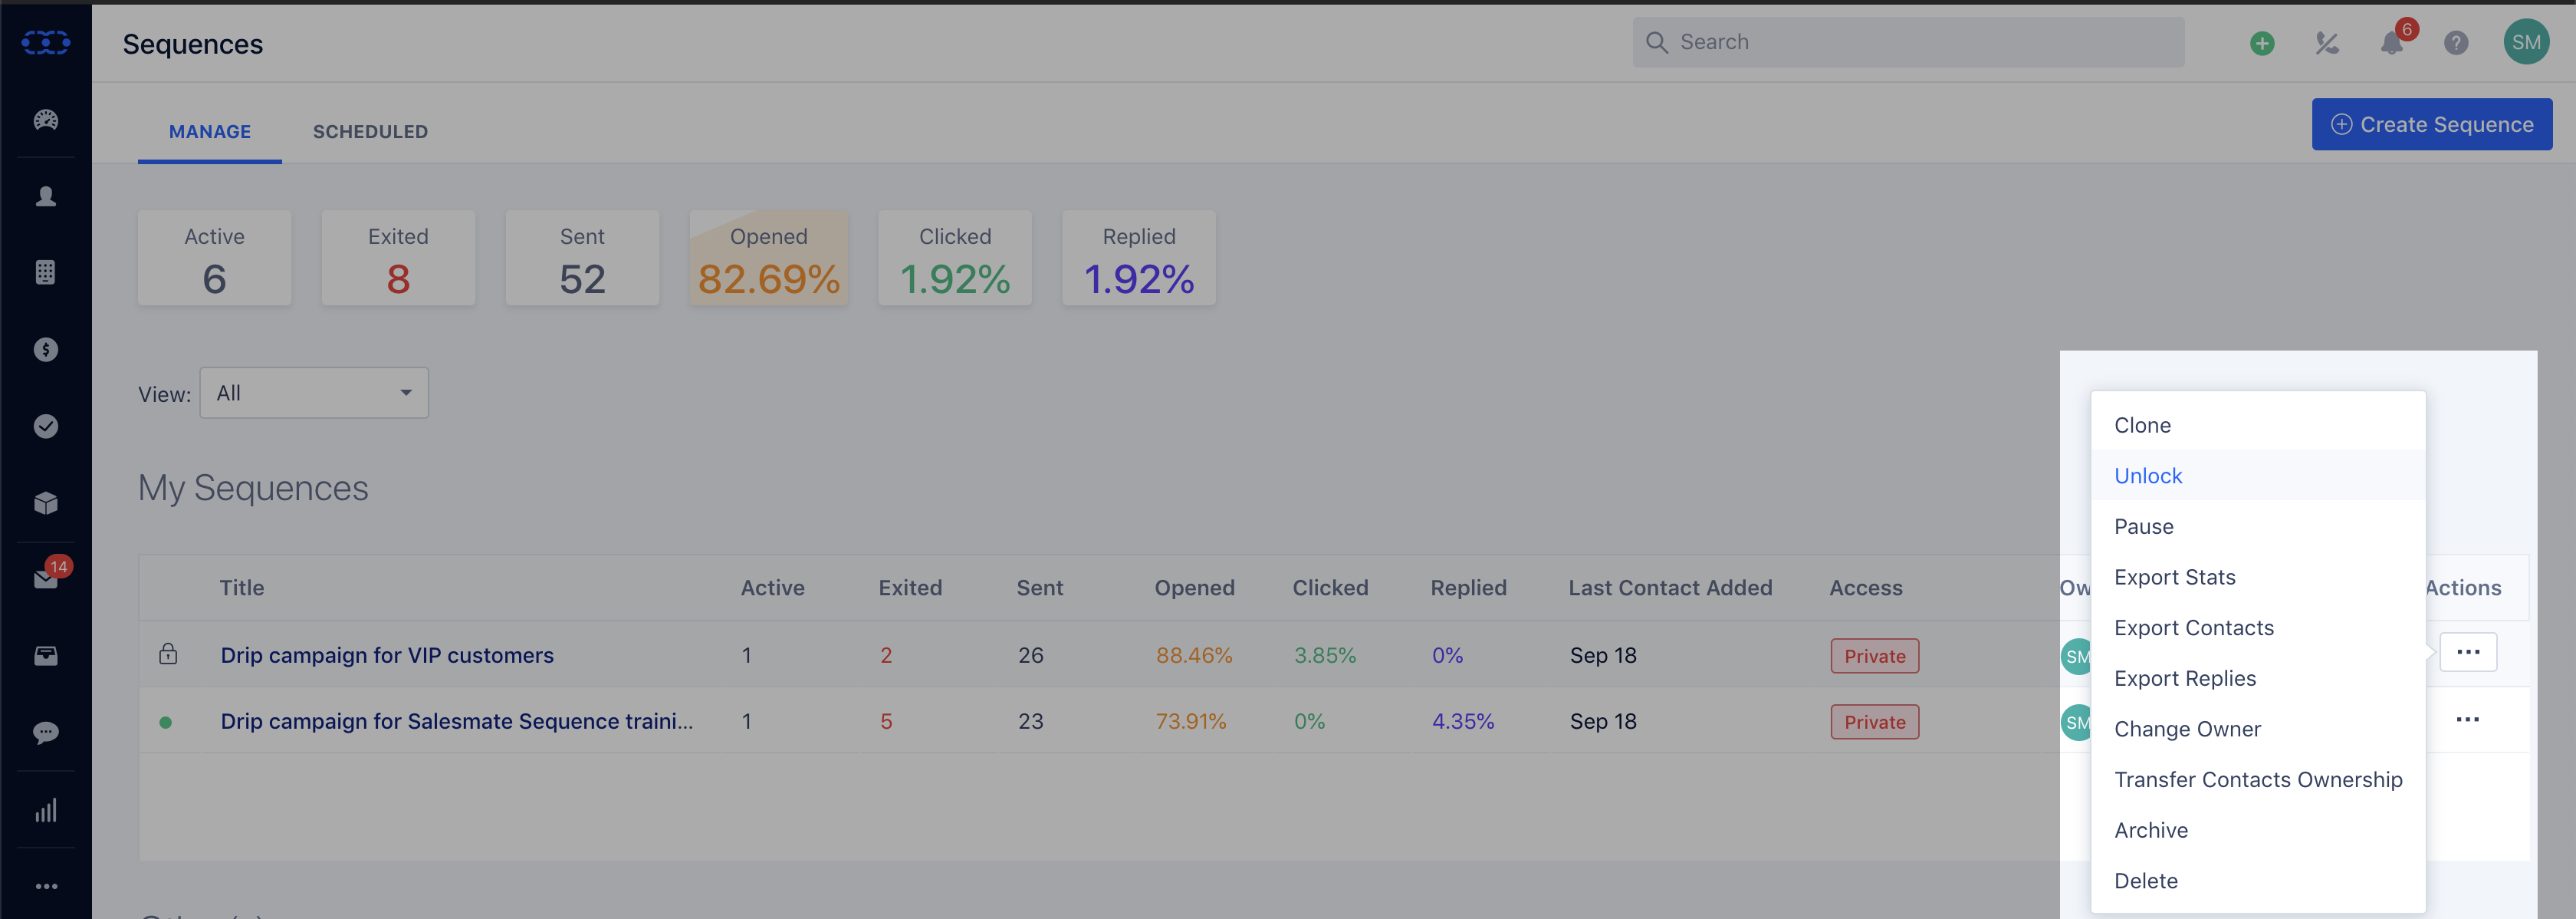Open the Emails icon showing 14 notifications
Image resolution: width=2576 pixels, height=919 pixels.
click(45, 578)
